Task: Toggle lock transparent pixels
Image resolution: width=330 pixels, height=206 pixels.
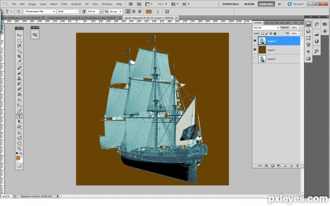Action: pos(262,34)
